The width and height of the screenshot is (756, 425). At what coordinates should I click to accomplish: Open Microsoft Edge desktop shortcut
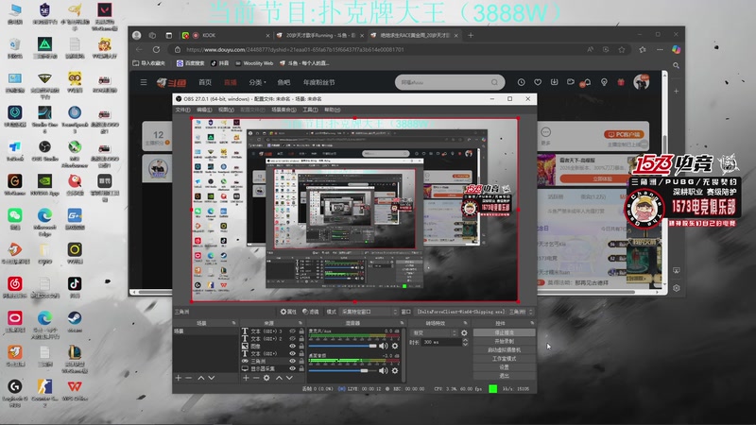(x=44, y=222)
